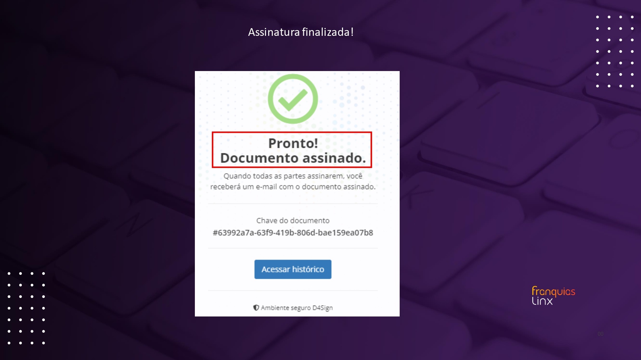Click the dotted grid decoration bottom left
The height and width of the screenshot is (360, 641).
pyautogui.click(x=26, y=308)
